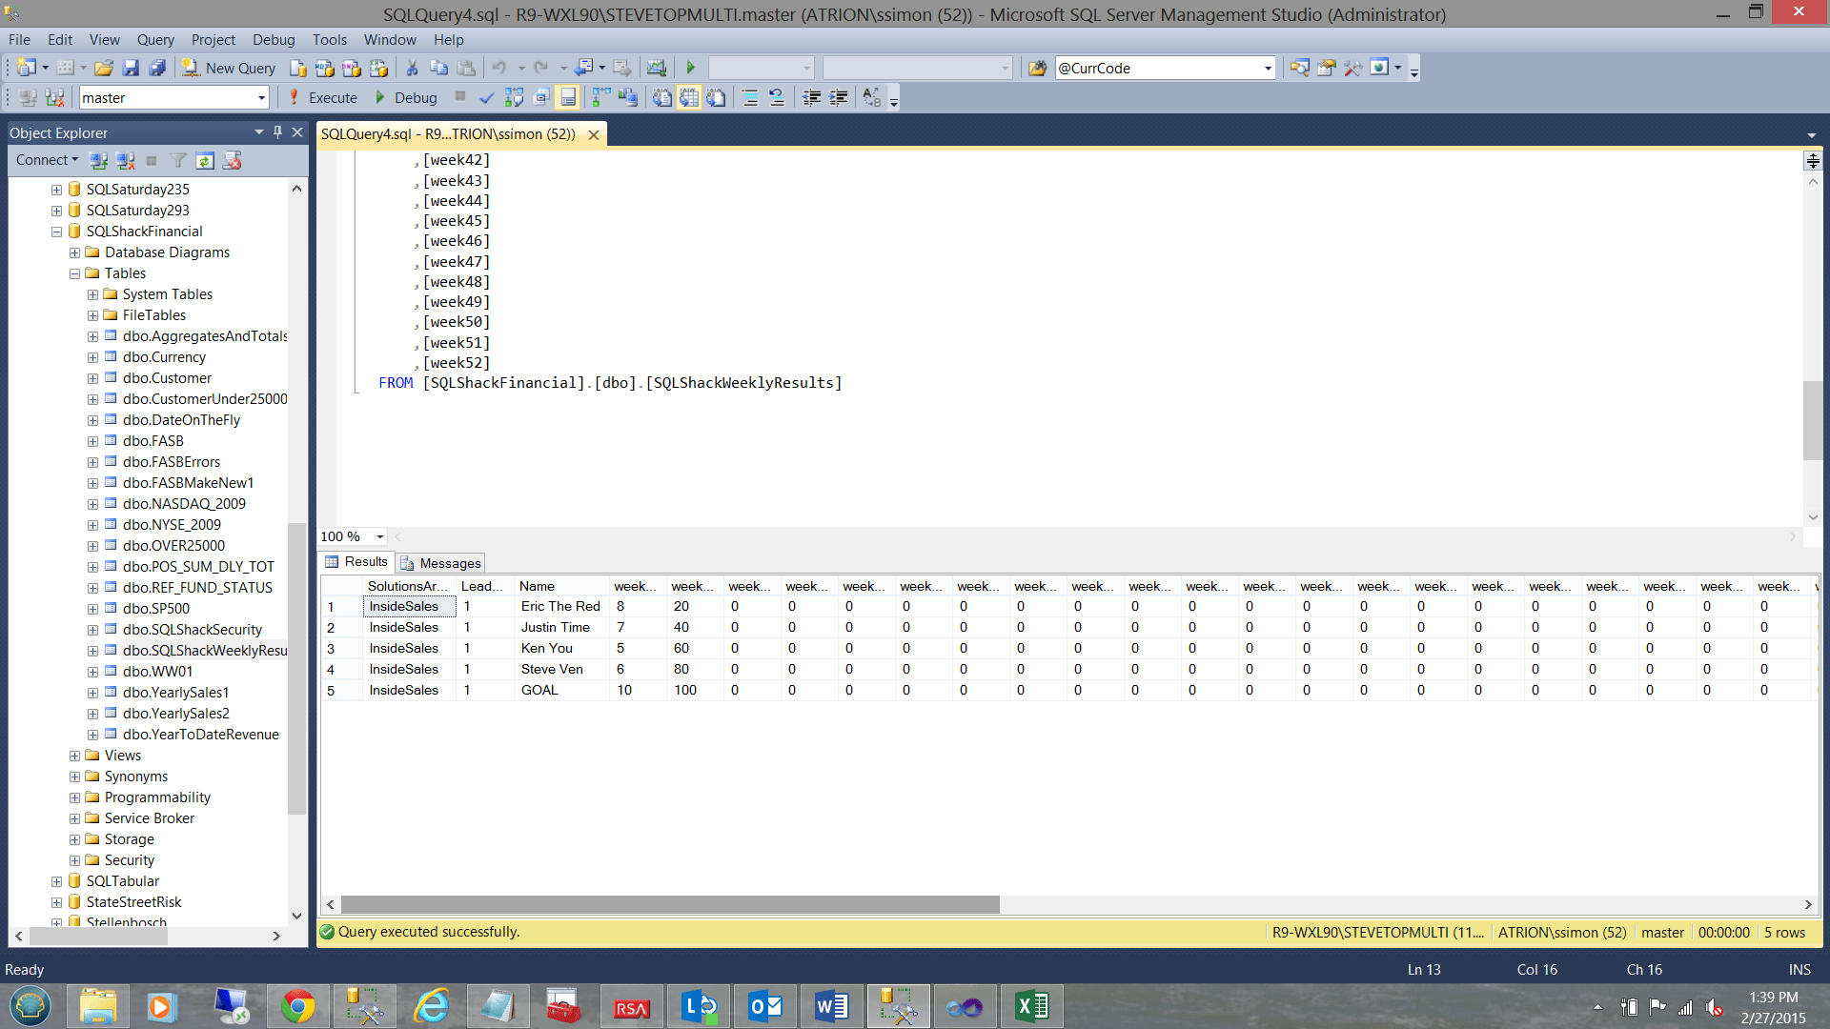The image size is (1830, 1029).
Task: Refresh the Object Explorer
Action: pos(205,160)
